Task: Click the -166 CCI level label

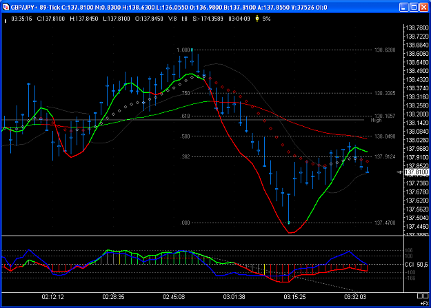Action: (x=410, y=278)
